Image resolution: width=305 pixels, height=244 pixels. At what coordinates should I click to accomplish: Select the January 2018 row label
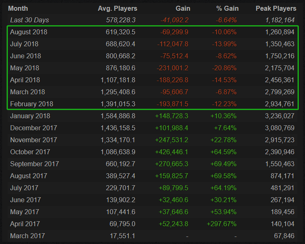30,116
